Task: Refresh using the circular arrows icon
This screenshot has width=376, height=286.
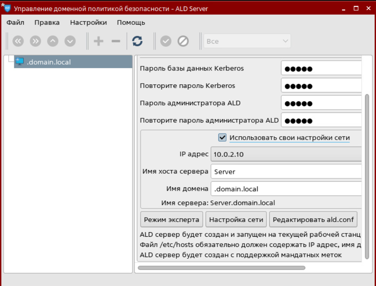Action: [137, 41]
